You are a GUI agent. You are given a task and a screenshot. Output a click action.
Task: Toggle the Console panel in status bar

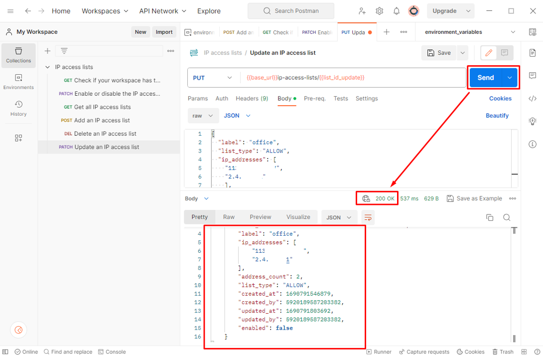point(111,352)
